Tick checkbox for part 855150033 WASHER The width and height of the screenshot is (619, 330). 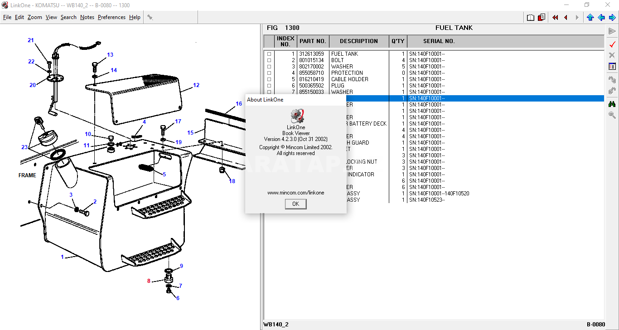point(269,92)
